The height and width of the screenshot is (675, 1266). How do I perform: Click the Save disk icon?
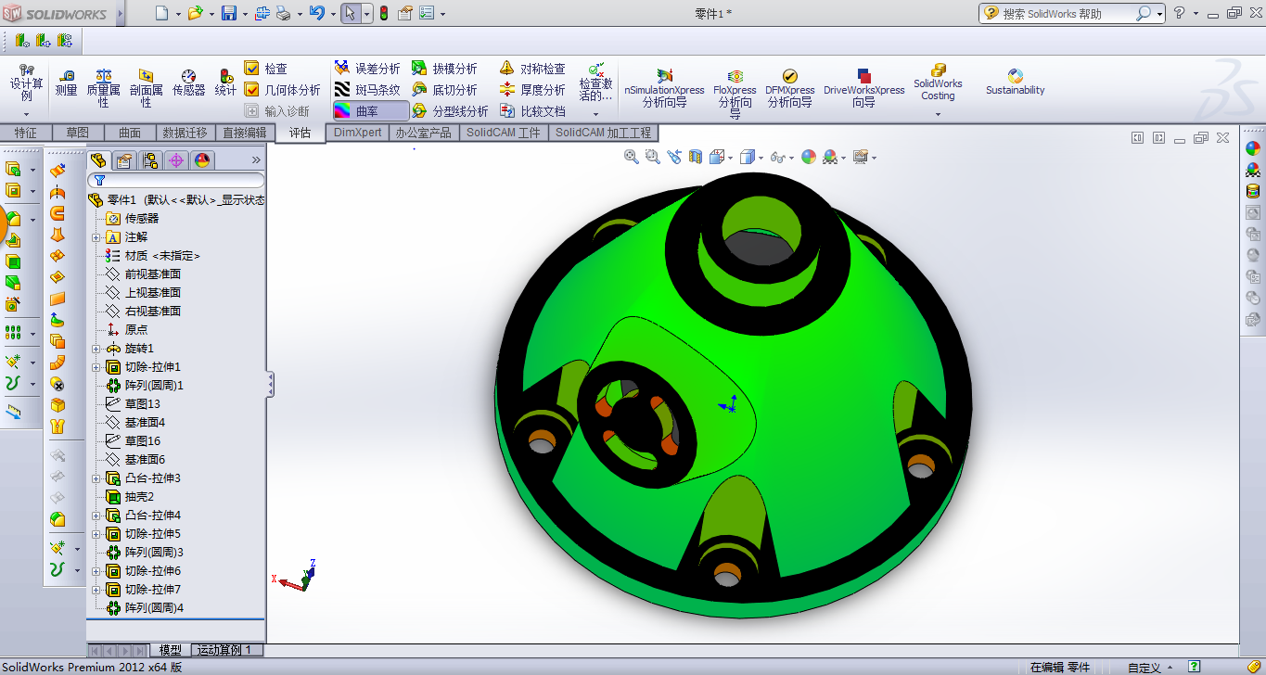229,13
